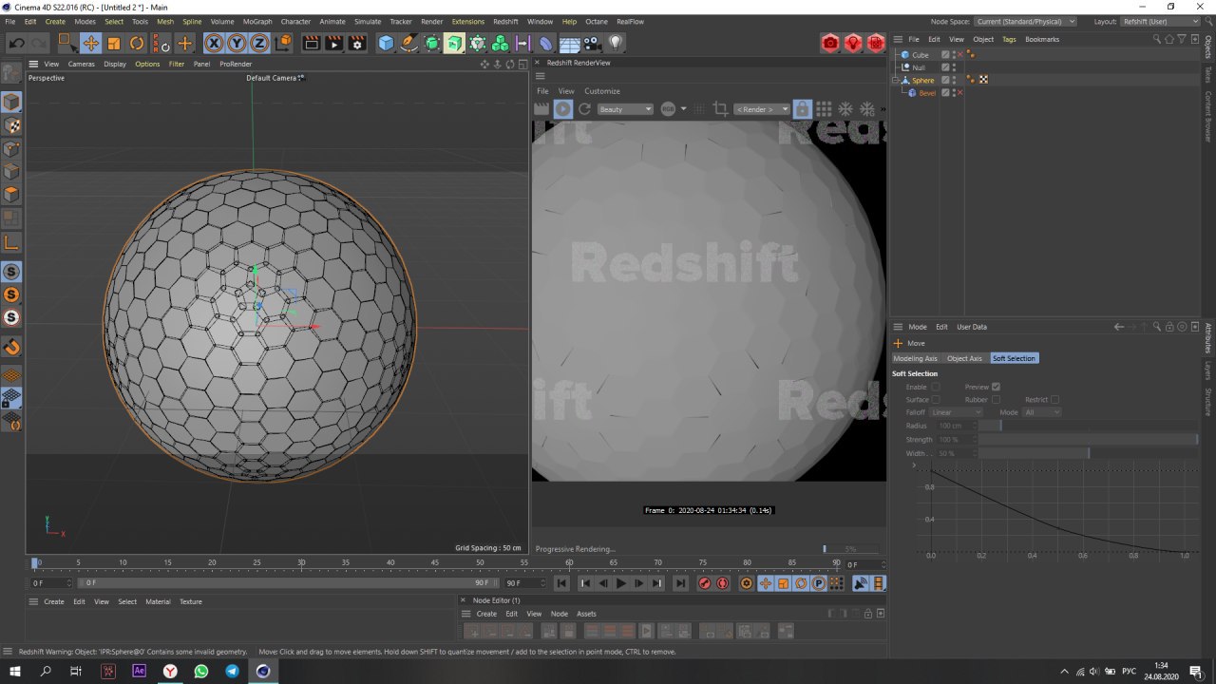Click Render to Picture Viewer icon
Image resolution: width=1216 pixels, height=684 pixels.
point(334,43)
